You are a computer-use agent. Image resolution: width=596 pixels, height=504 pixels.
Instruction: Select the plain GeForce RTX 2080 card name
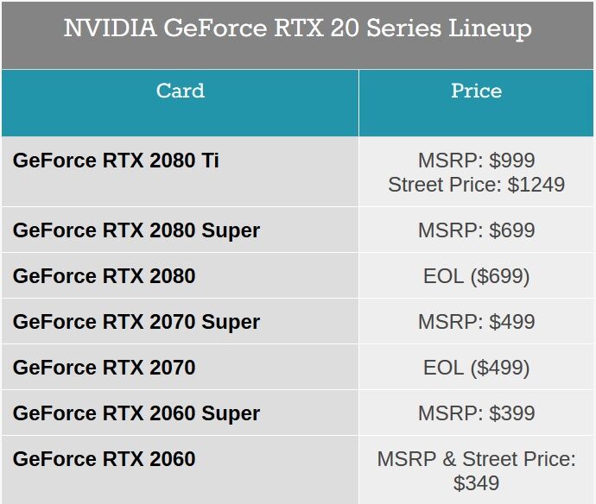click(104, 276)
